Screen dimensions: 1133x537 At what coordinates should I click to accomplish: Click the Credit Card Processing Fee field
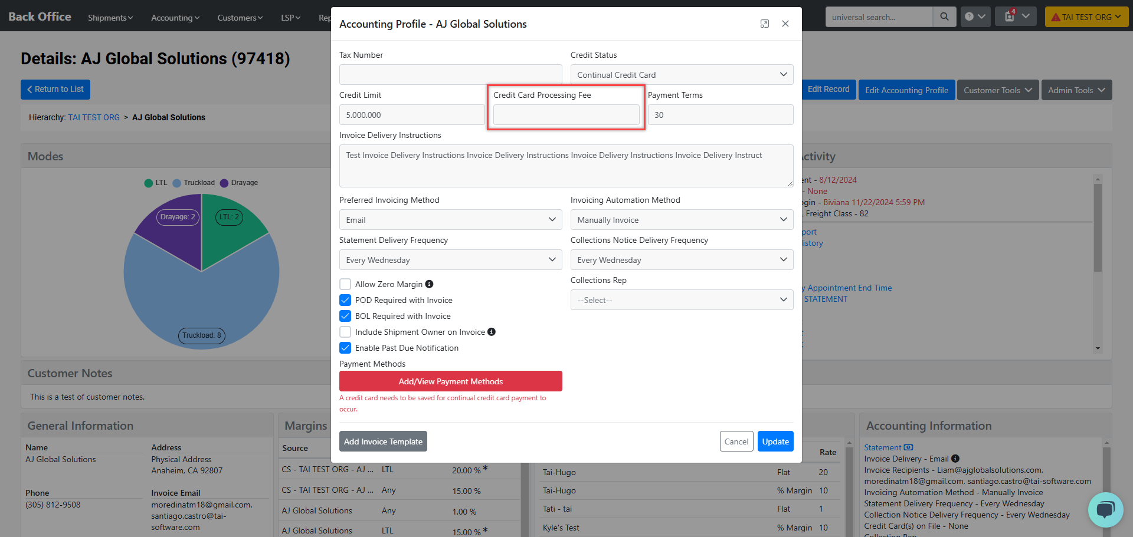(566, 115)
